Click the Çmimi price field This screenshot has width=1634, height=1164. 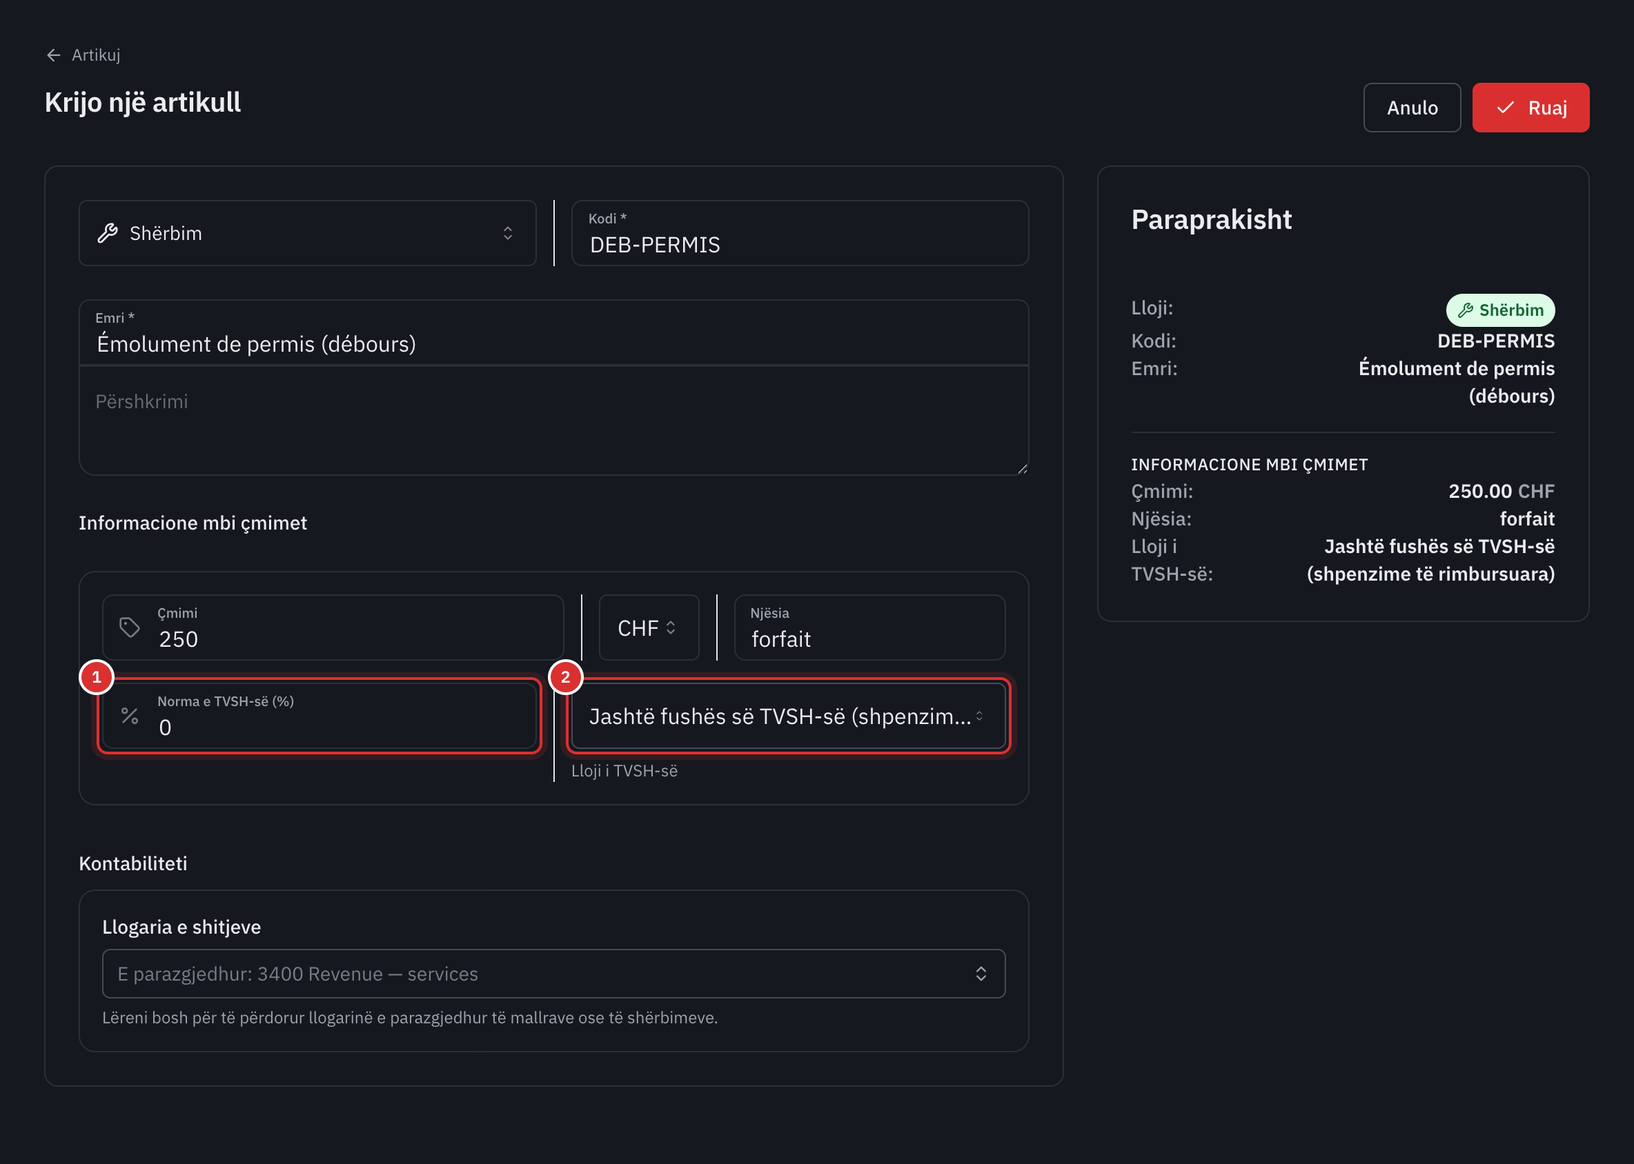pyautogui.click(x=333, y=627)
